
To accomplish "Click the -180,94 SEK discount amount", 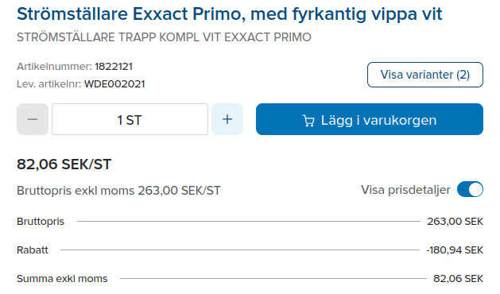I will pos(455,250).
